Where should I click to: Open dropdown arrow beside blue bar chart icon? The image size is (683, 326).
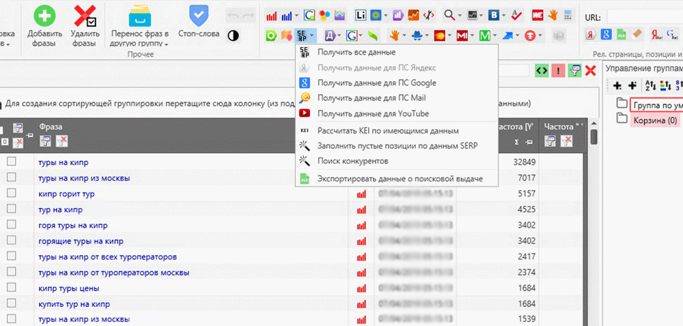[297, 15]
